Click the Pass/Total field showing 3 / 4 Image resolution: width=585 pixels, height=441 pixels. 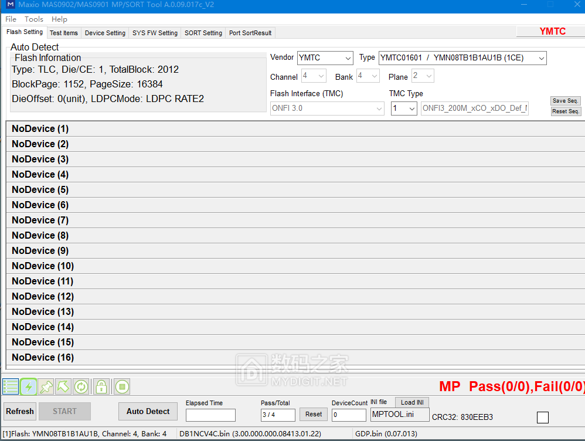(x=278, y=415)
